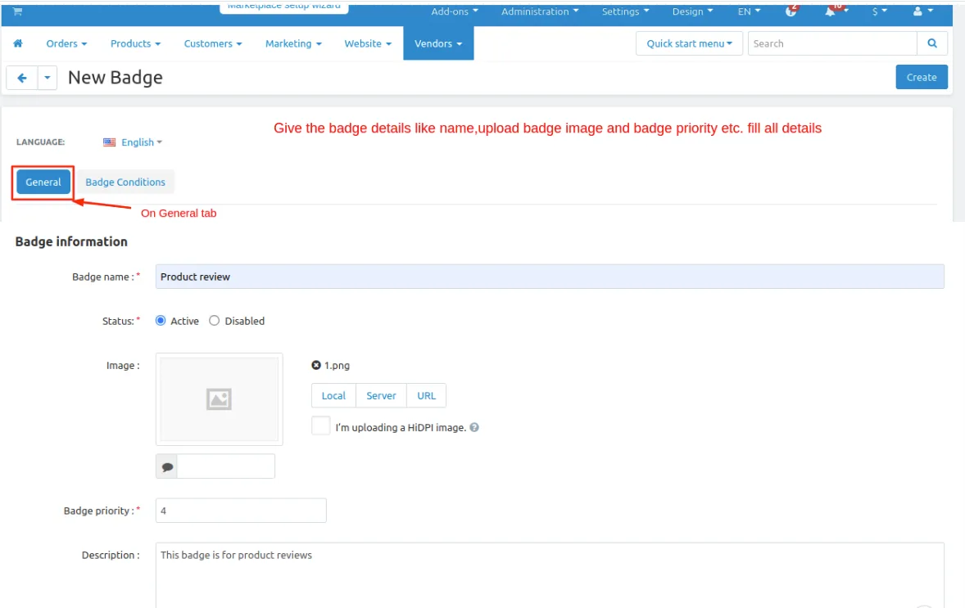Open the cart icon in top bar
This screenshot has width=965, height=608.
[17, 11]
